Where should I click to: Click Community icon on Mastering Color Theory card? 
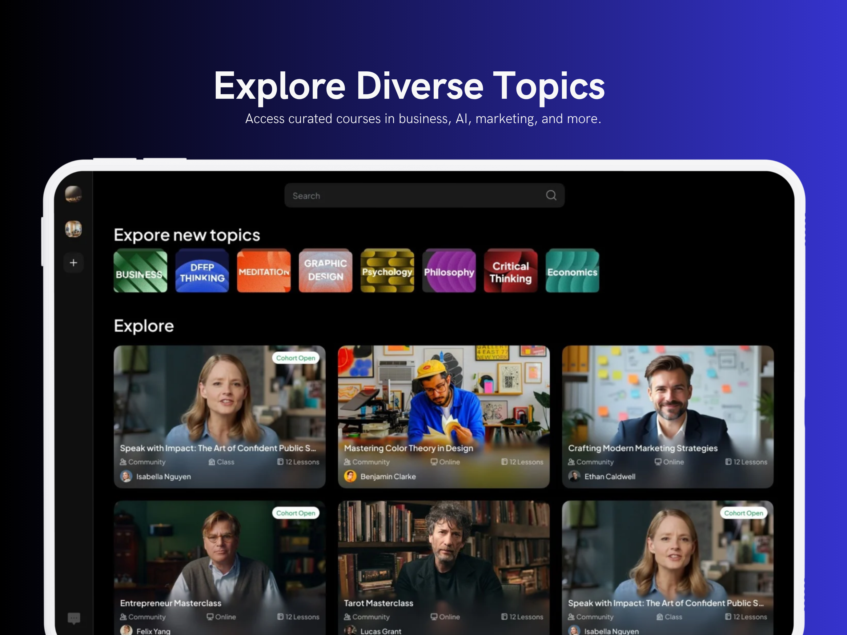(x=347, y=462)
